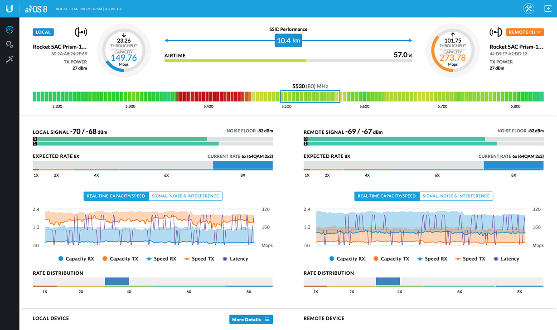Click the local real-time capacity chart
557x330 pixels.
[x=150, y=227]
